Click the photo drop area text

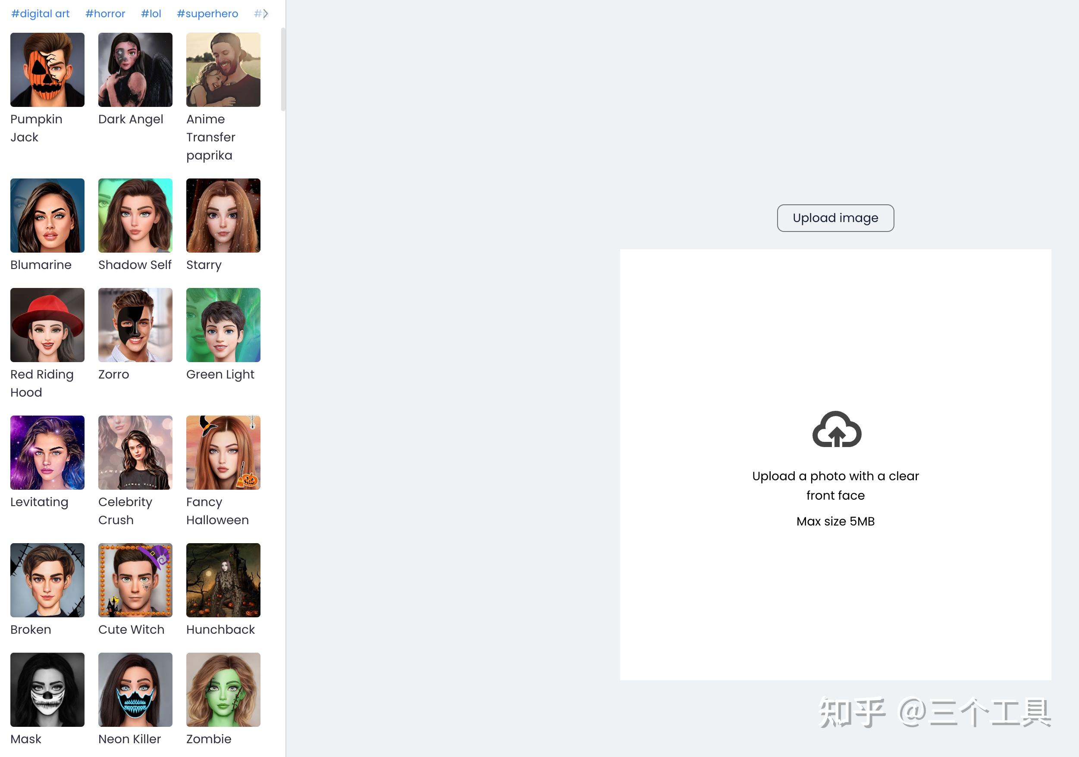pos(835,485)
